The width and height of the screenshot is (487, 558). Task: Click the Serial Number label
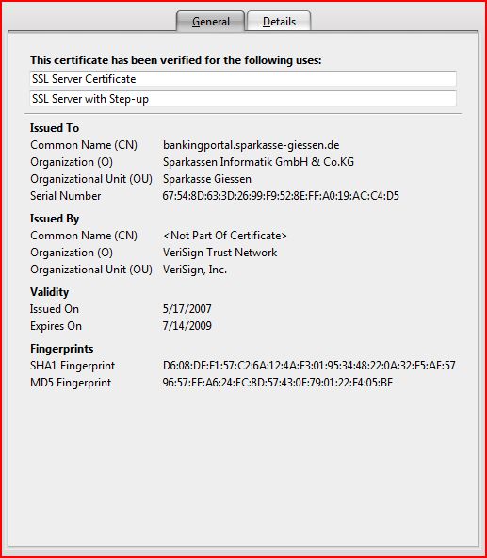65,196
